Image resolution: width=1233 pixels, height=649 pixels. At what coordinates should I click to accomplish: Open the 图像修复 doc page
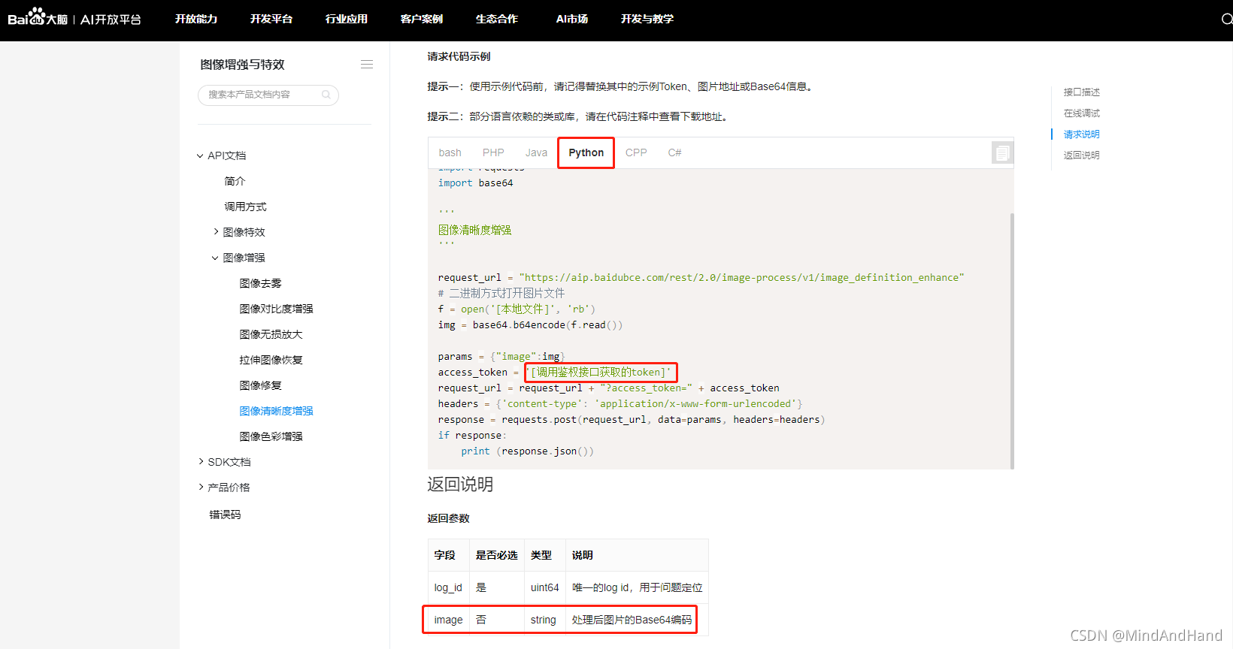(260, 385)
